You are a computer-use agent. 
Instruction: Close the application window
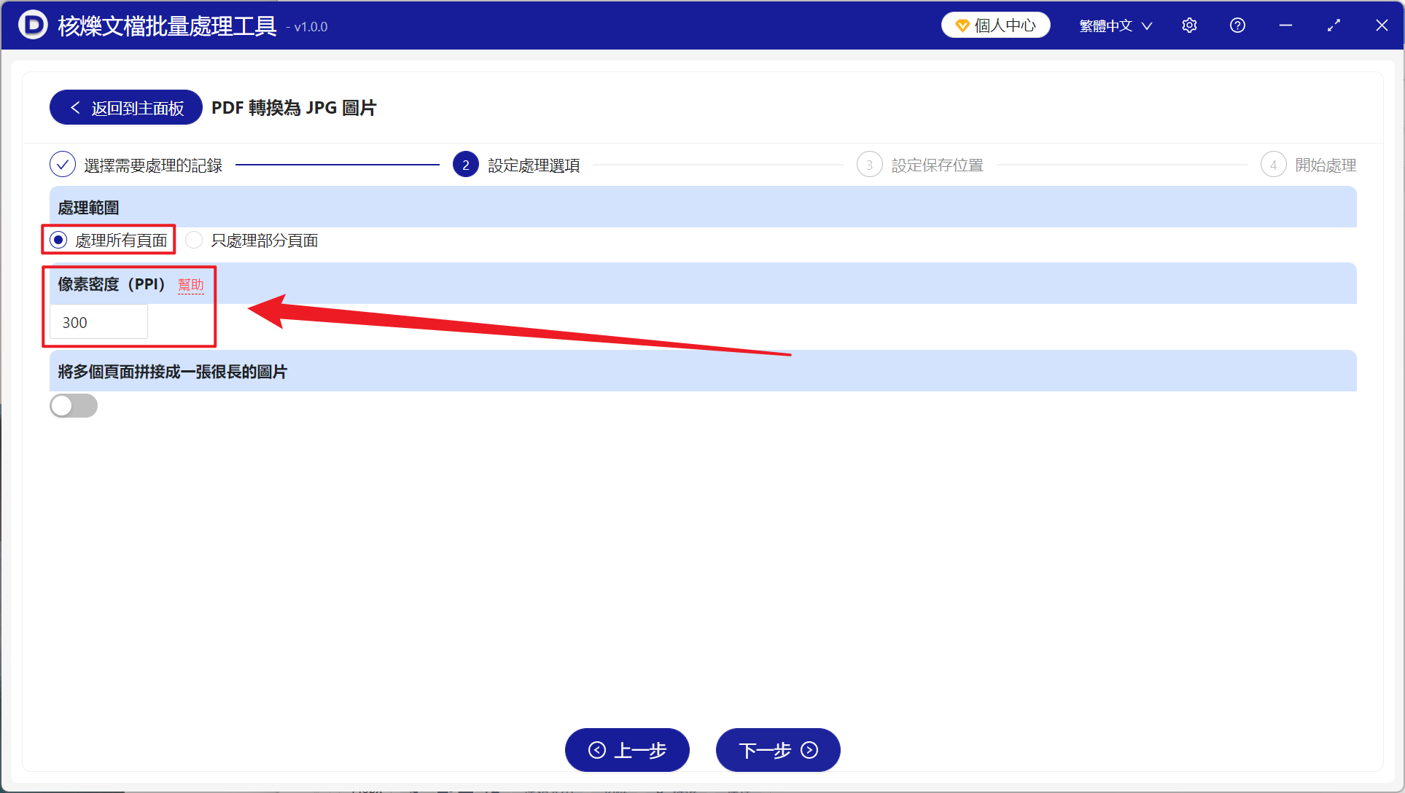[x=1382, y=26]
